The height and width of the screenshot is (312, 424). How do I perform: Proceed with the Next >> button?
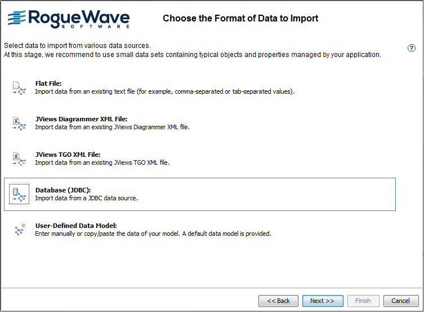pos(323,301)
